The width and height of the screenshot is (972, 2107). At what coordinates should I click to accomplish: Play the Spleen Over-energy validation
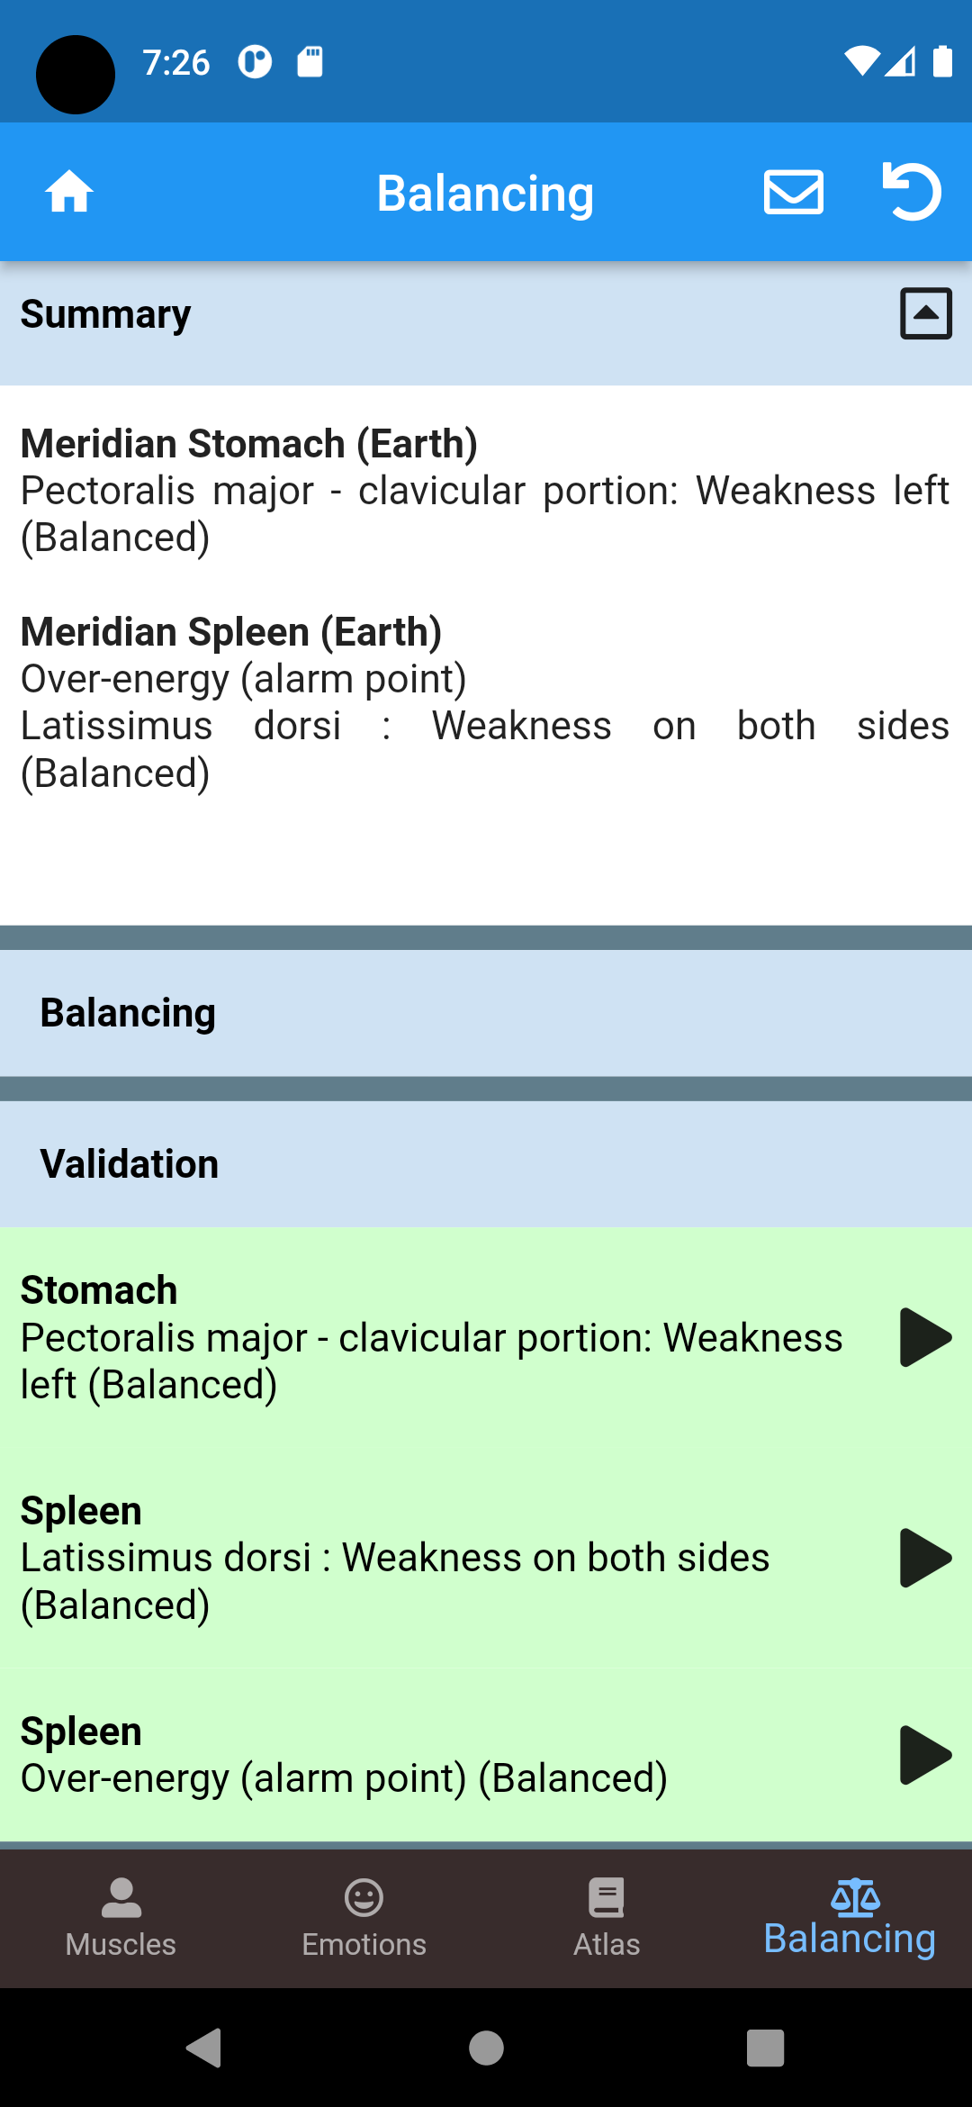[x=925, y=1755]
